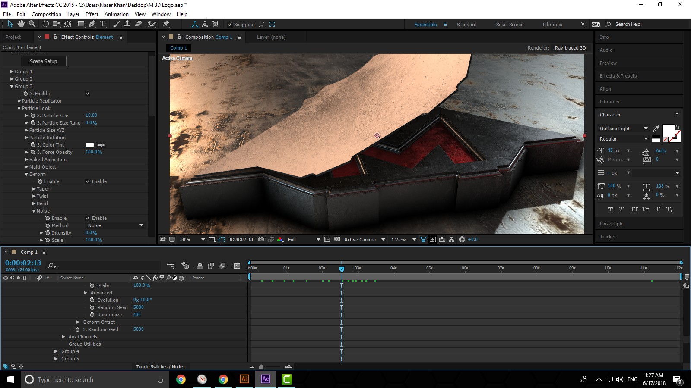This screenshot has height=388, width=691.
Task: Select the Hand tool
Action: (x=21, y=24)
